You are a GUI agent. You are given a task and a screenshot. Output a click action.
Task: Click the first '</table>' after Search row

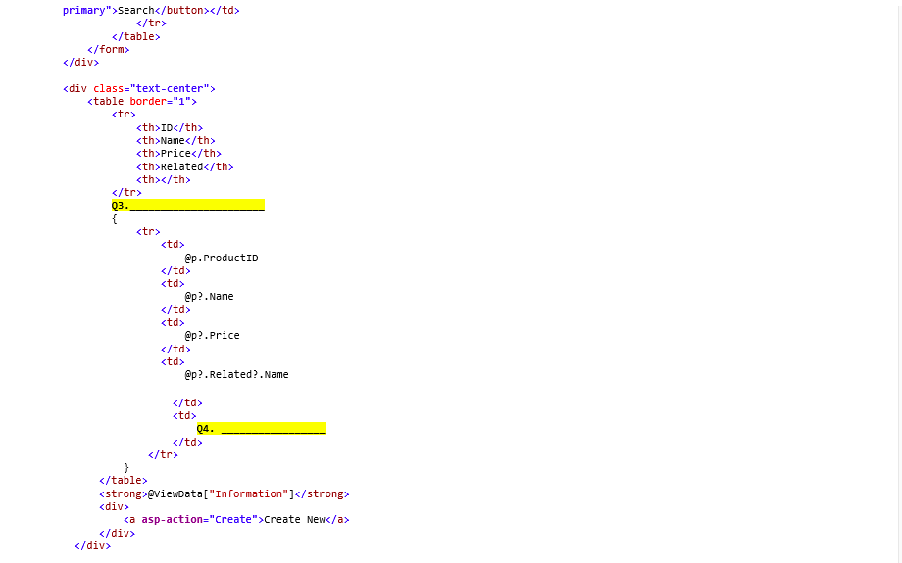coord(136,37)
